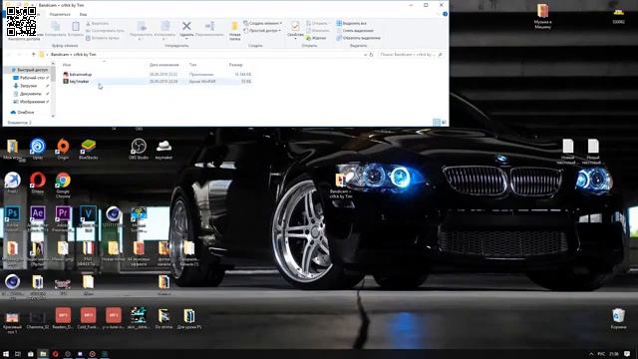Click the navigation pane scroll down arrow
Screen dimensions: 638x359
tap(53, 116)
